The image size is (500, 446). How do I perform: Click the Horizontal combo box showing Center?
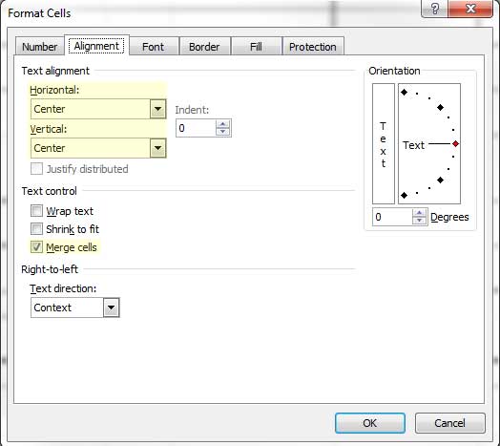point(98,109)
